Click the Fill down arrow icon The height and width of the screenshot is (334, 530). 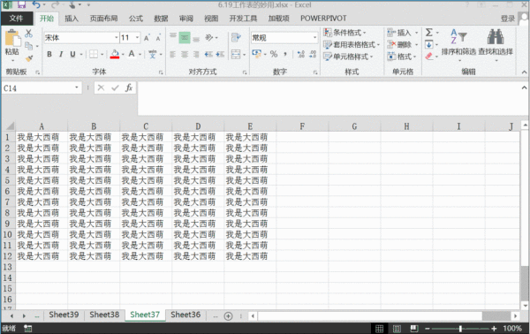click(429, 44)
